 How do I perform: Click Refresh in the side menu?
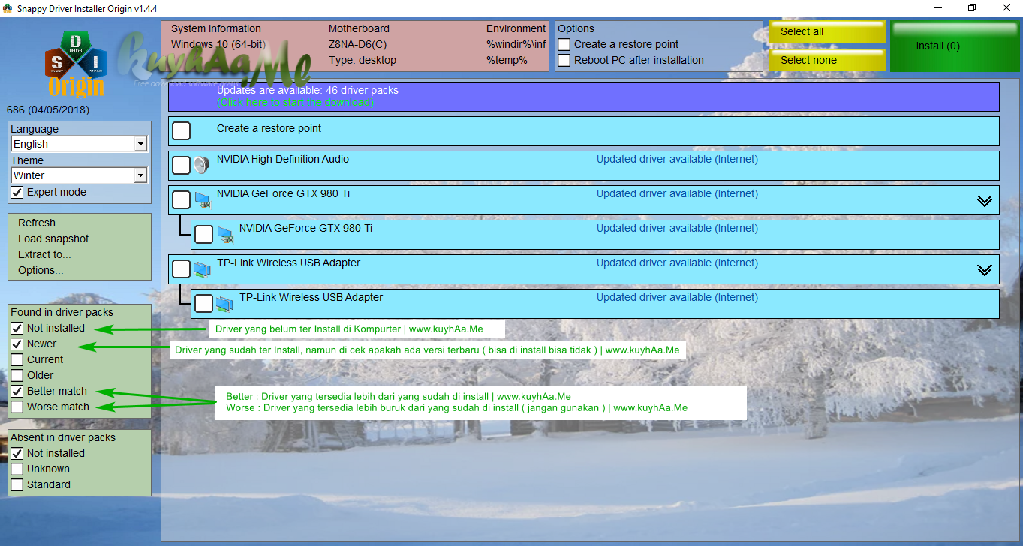click(x=37, y=223)
